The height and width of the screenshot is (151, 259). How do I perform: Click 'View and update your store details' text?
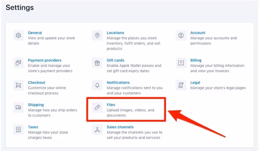(51, 41)
